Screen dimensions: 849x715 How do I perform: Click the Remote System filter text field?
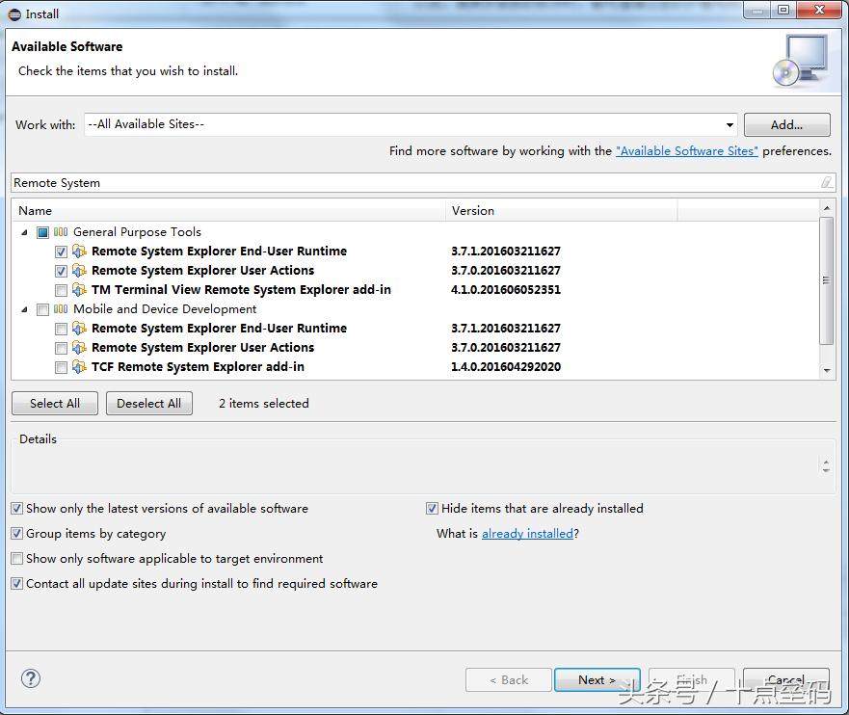pos(414,182)
